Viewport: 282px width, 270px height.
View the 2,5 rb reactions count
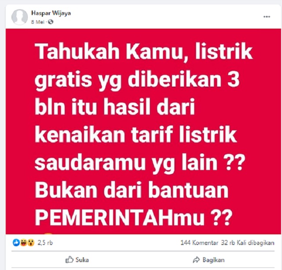[45, 243]
